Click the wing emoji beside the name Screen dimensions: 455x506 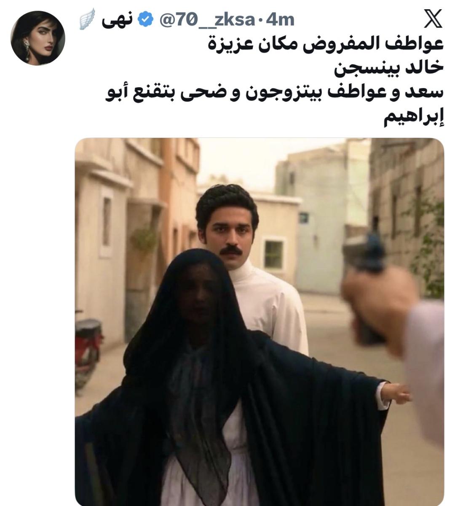[85, 20]
